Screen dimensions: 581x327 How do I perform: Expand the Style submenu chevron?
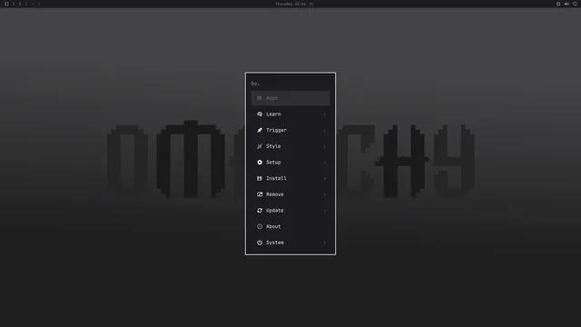pyautogui.click(x=325, y=146)
